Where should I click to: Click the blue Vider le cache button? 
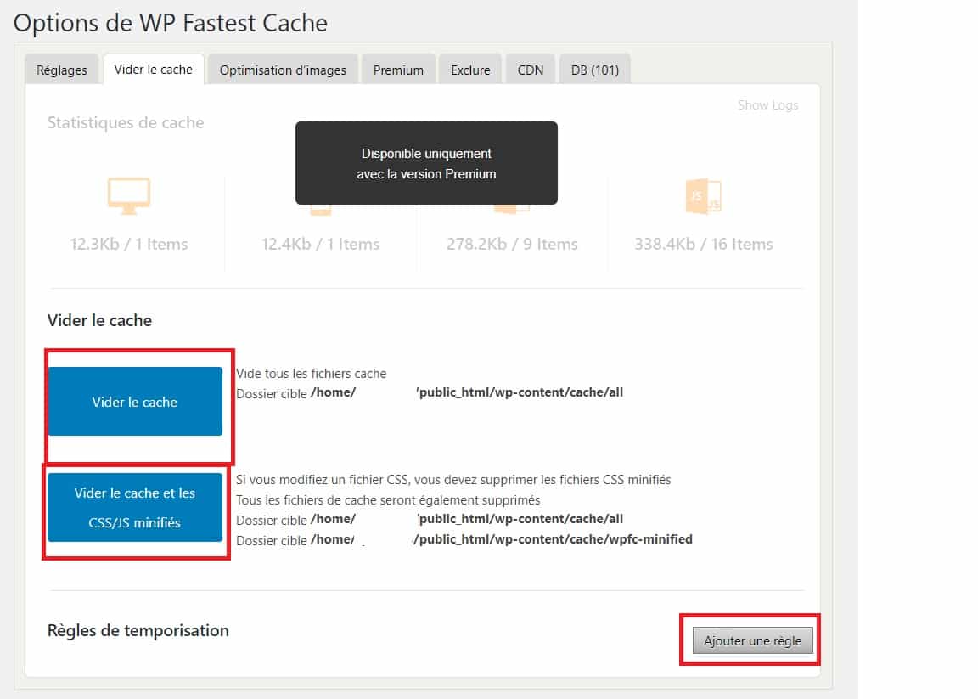point(135,401)
